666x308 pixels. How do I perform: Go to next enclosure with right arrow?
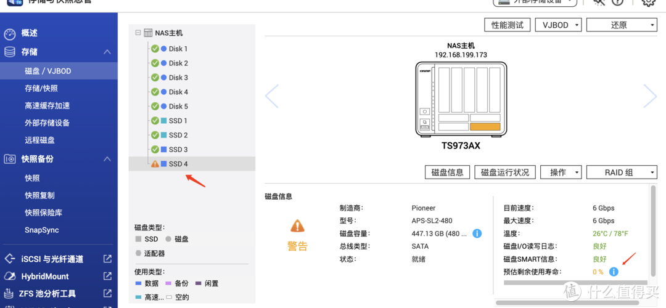[x=650, y=96]
